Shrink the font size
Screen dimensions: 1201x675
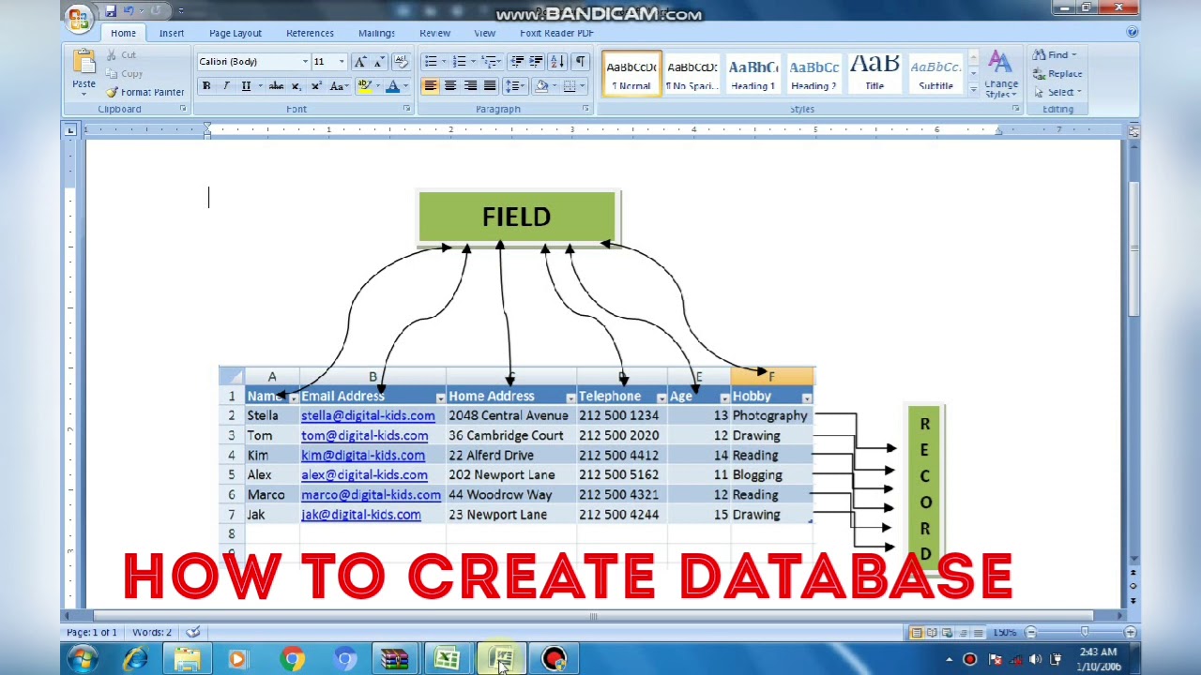click(378, 62)
